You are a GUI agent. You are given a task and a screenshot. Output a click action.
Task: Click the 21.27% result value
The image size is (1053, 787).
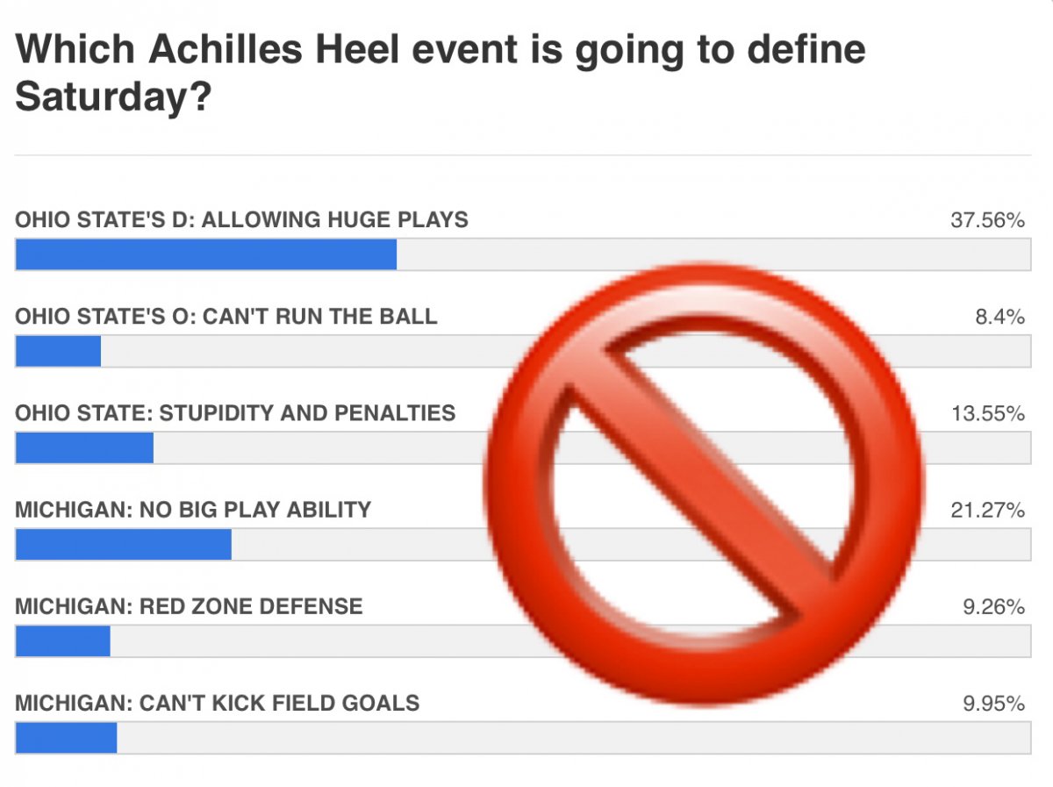pos(987,510)
